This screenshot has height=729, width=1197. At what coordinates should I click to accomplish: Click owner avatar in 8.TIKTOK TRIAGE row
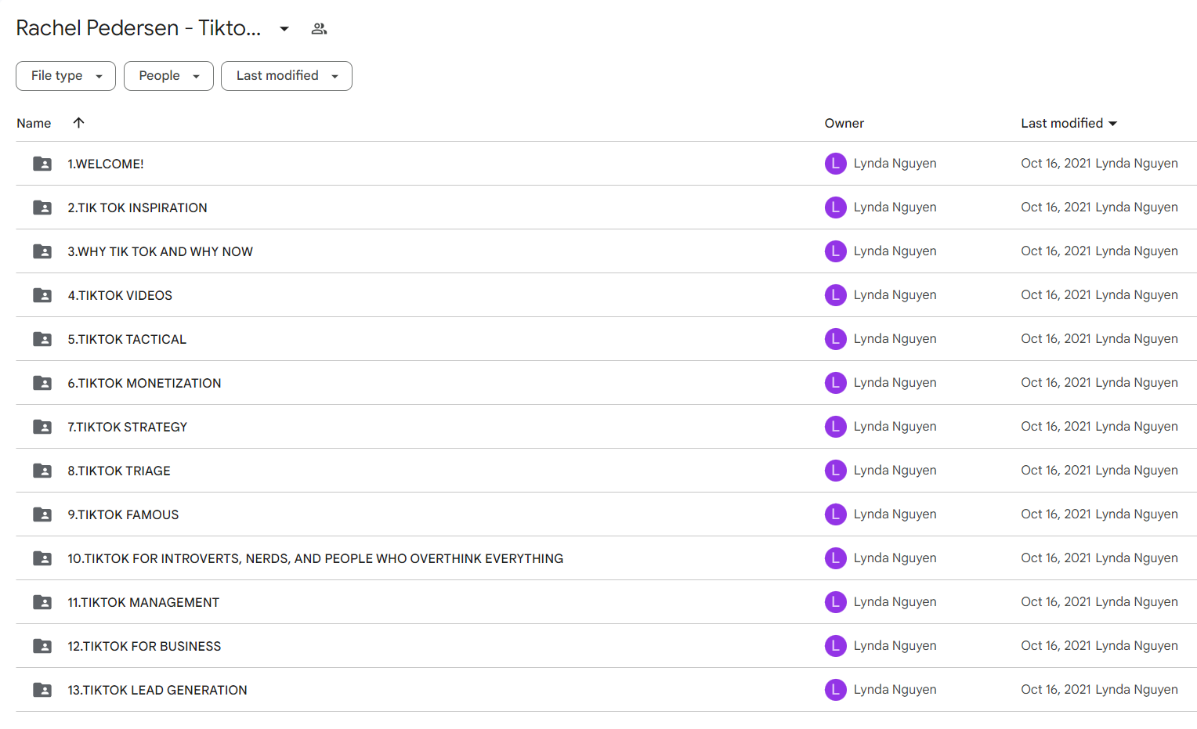coord(836,471)
